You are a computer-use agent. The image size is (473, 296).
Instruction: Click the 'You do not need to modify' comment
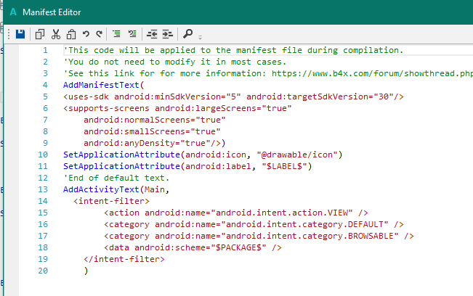[x=175, y=62]
